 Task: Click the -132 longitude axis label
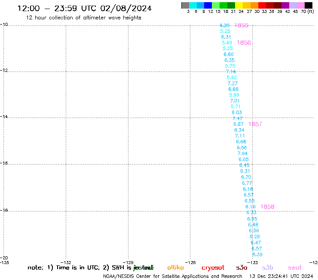[66, 262]
